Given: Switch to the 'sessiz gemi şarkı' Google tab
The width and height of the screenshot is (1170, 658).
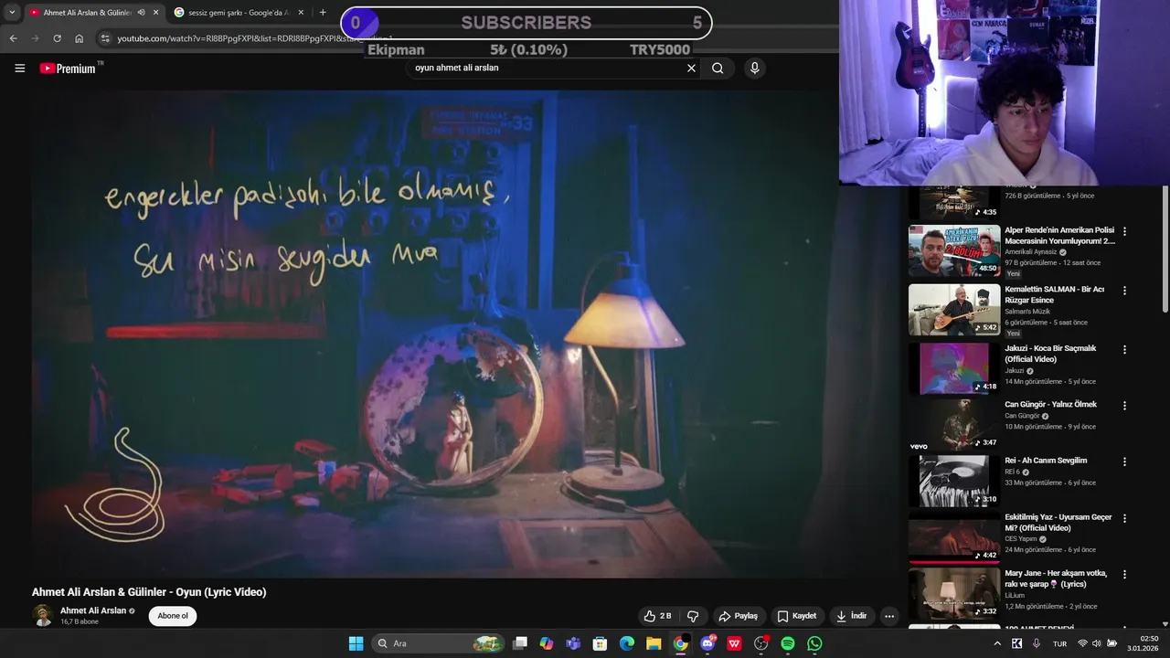Looking at the screenshot, I should 233,13.
